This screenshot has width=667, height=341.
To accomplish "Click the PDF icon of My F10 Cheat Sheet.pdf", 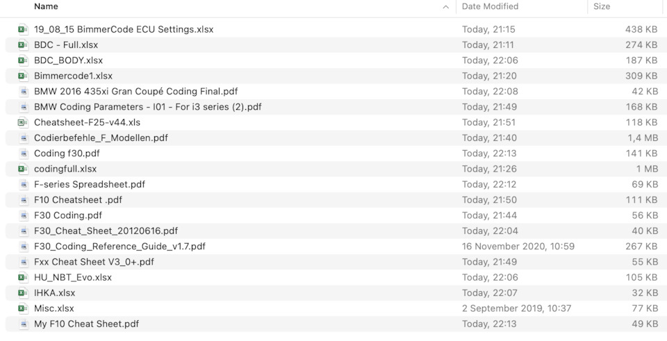I will tap(24, 324).
